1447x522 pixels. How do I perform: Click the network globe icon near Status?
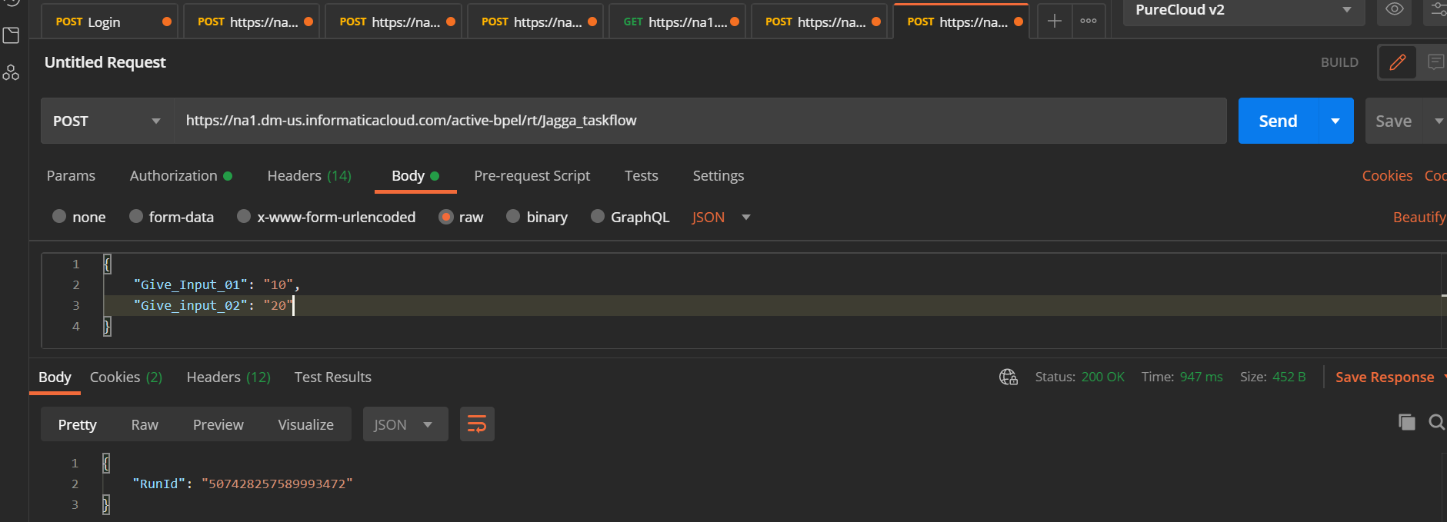(1008, 377)
